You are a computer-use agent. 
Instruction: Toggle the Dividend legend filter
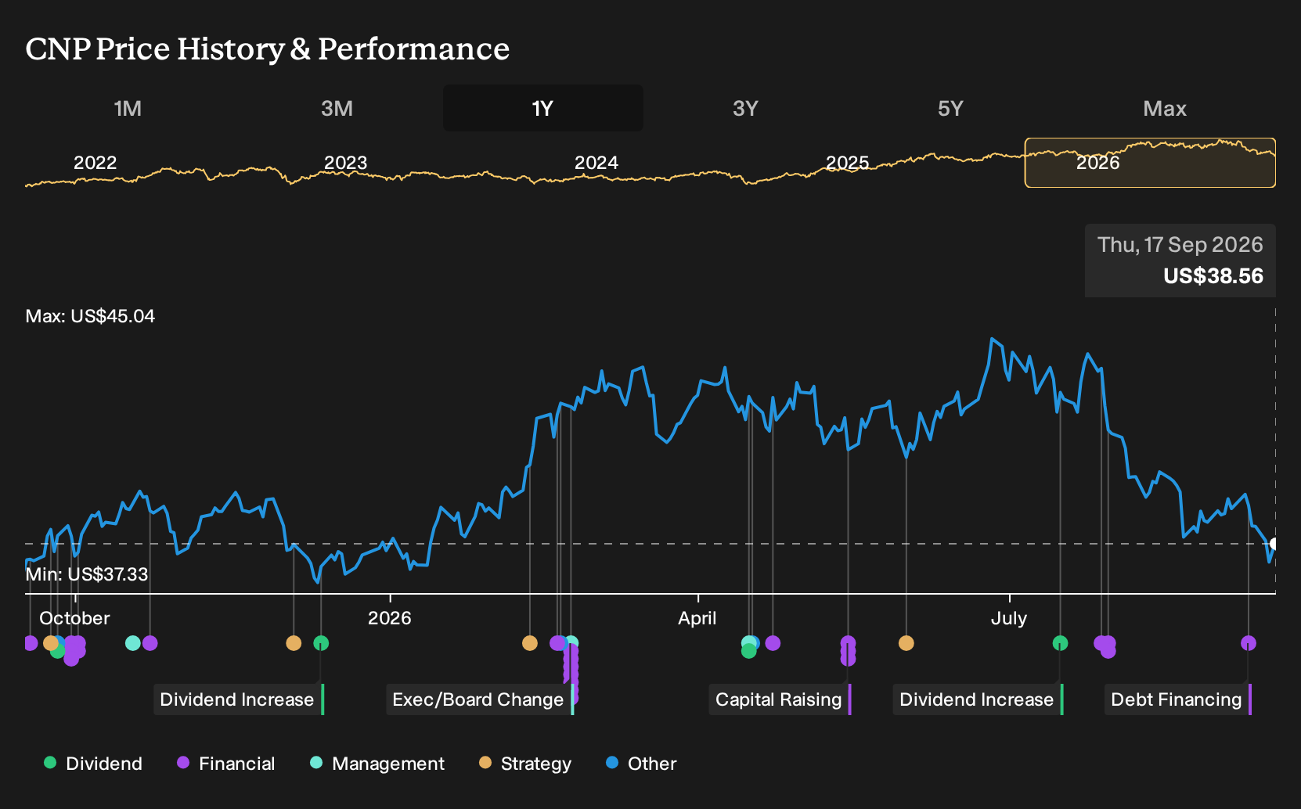[x=93, y=764]
